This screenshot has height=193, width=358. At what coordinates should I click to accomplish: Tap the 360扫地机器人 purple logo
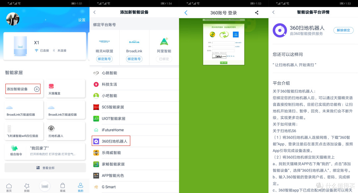coord(280,30)
